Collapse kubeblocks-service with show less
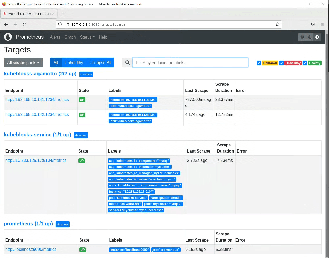Image resolution: width=329 pixels, height=258 pixels. 81,135
